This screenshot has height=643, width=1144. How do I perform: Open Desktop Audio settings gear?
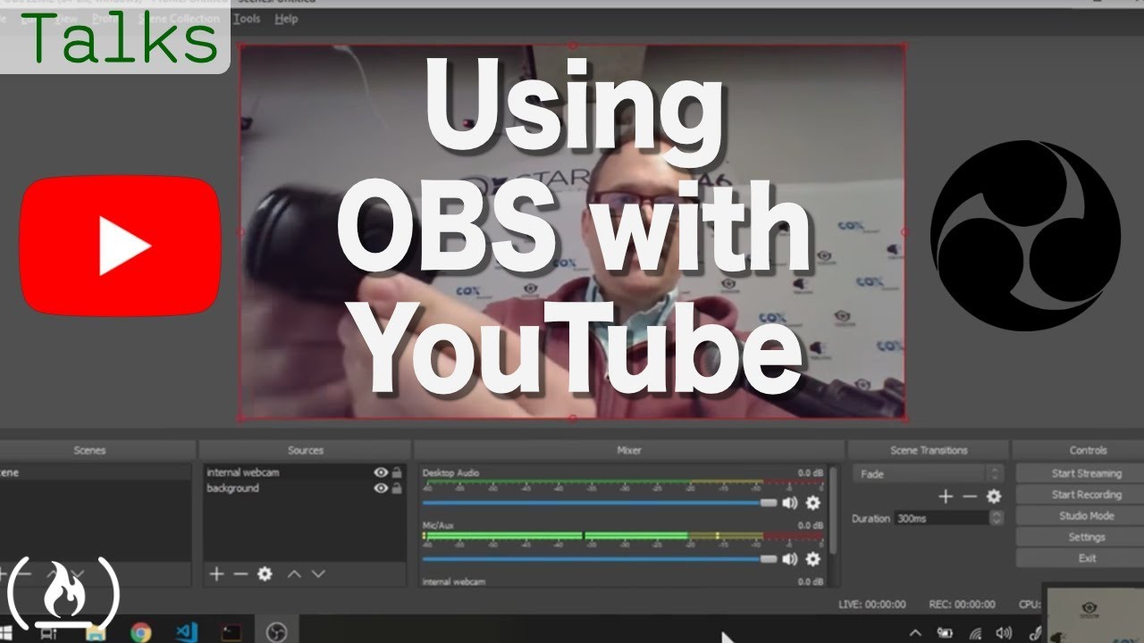812,503
